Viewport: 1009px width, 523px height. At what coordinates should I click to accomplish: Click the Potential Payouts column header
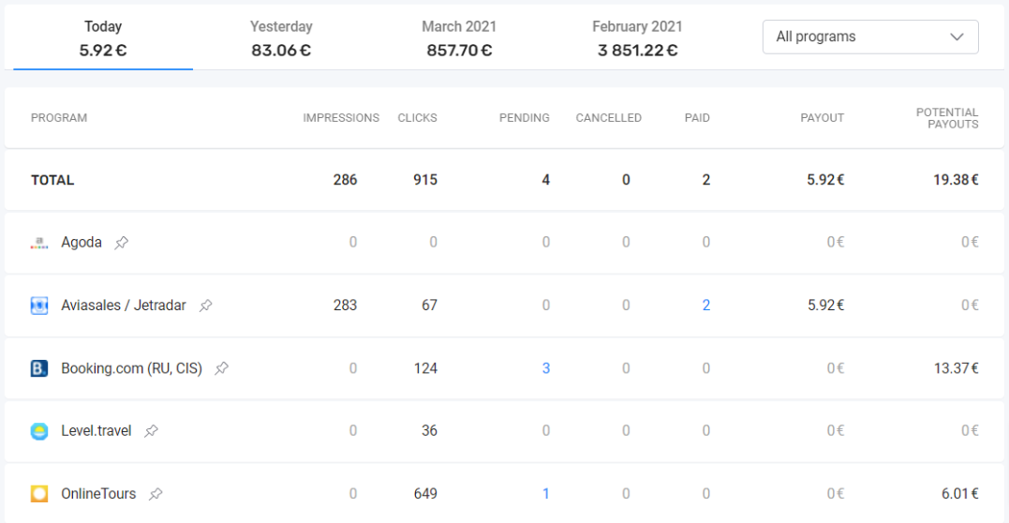pyautogui.click(x=946, y=118)
